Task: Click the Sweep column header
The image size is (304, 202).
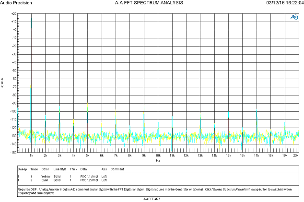Action: pos(22,169)
